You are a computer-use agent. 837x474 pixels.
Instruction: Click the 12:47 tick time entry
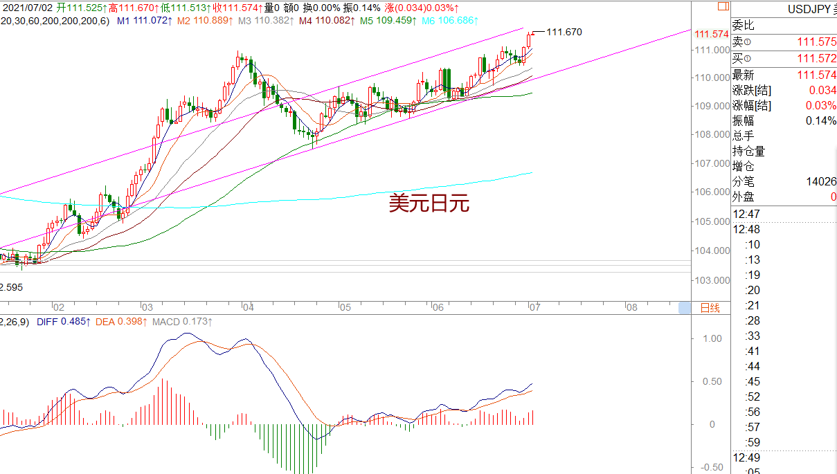click(x=747, y=214)
